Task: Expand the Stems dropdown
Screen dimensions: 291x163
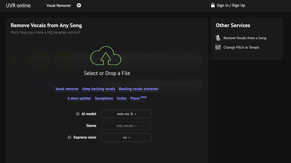Action: (x=126, y=126)
